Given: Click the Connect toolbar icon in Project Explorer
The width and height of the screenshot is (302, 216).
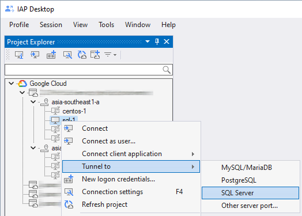Looking at the screenshot, I should tap(35, 55).
